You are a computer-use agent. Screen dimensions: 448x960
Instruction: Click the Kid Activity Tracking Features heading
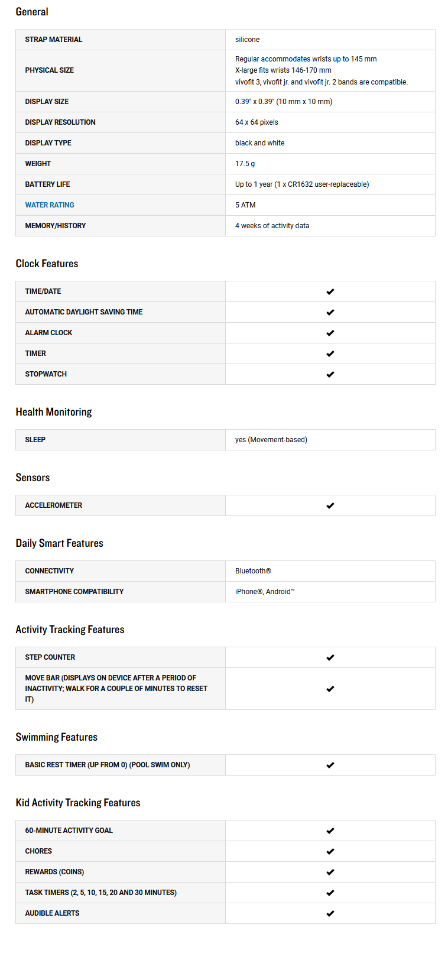(x=78, y=803)
